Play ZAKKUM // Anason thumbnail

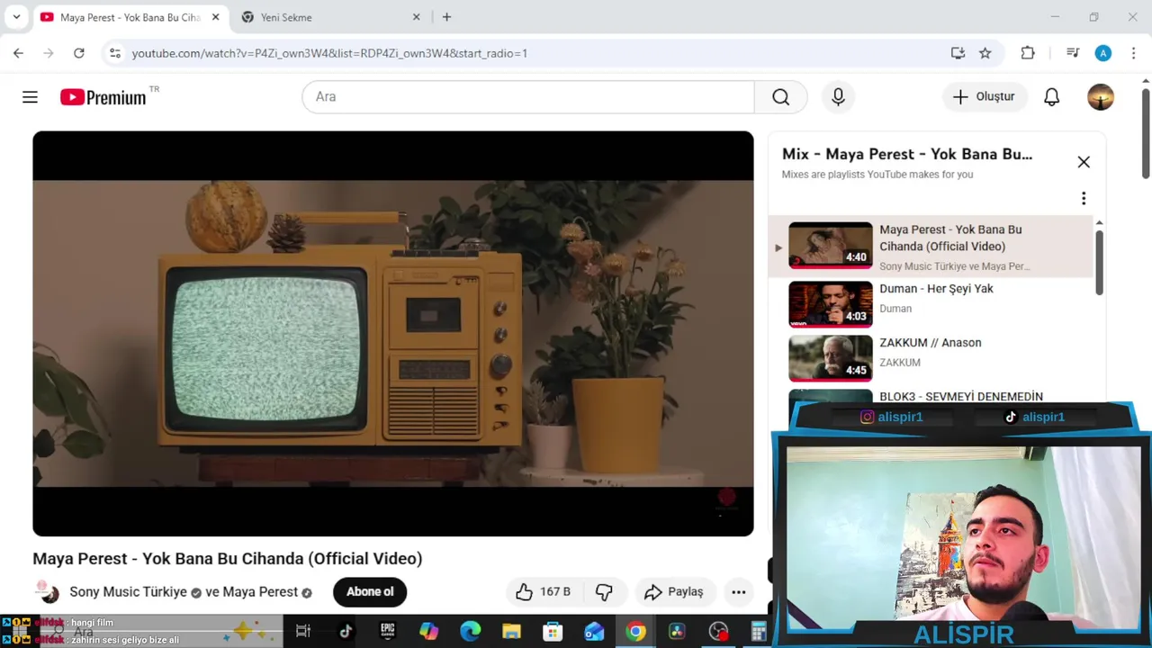click(831, 357)
